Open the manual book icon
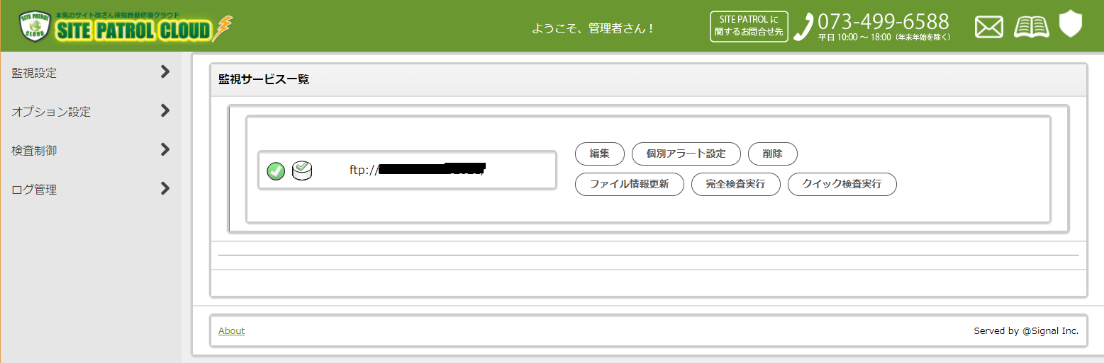The image size is (1104, 363). [1031, 27]
